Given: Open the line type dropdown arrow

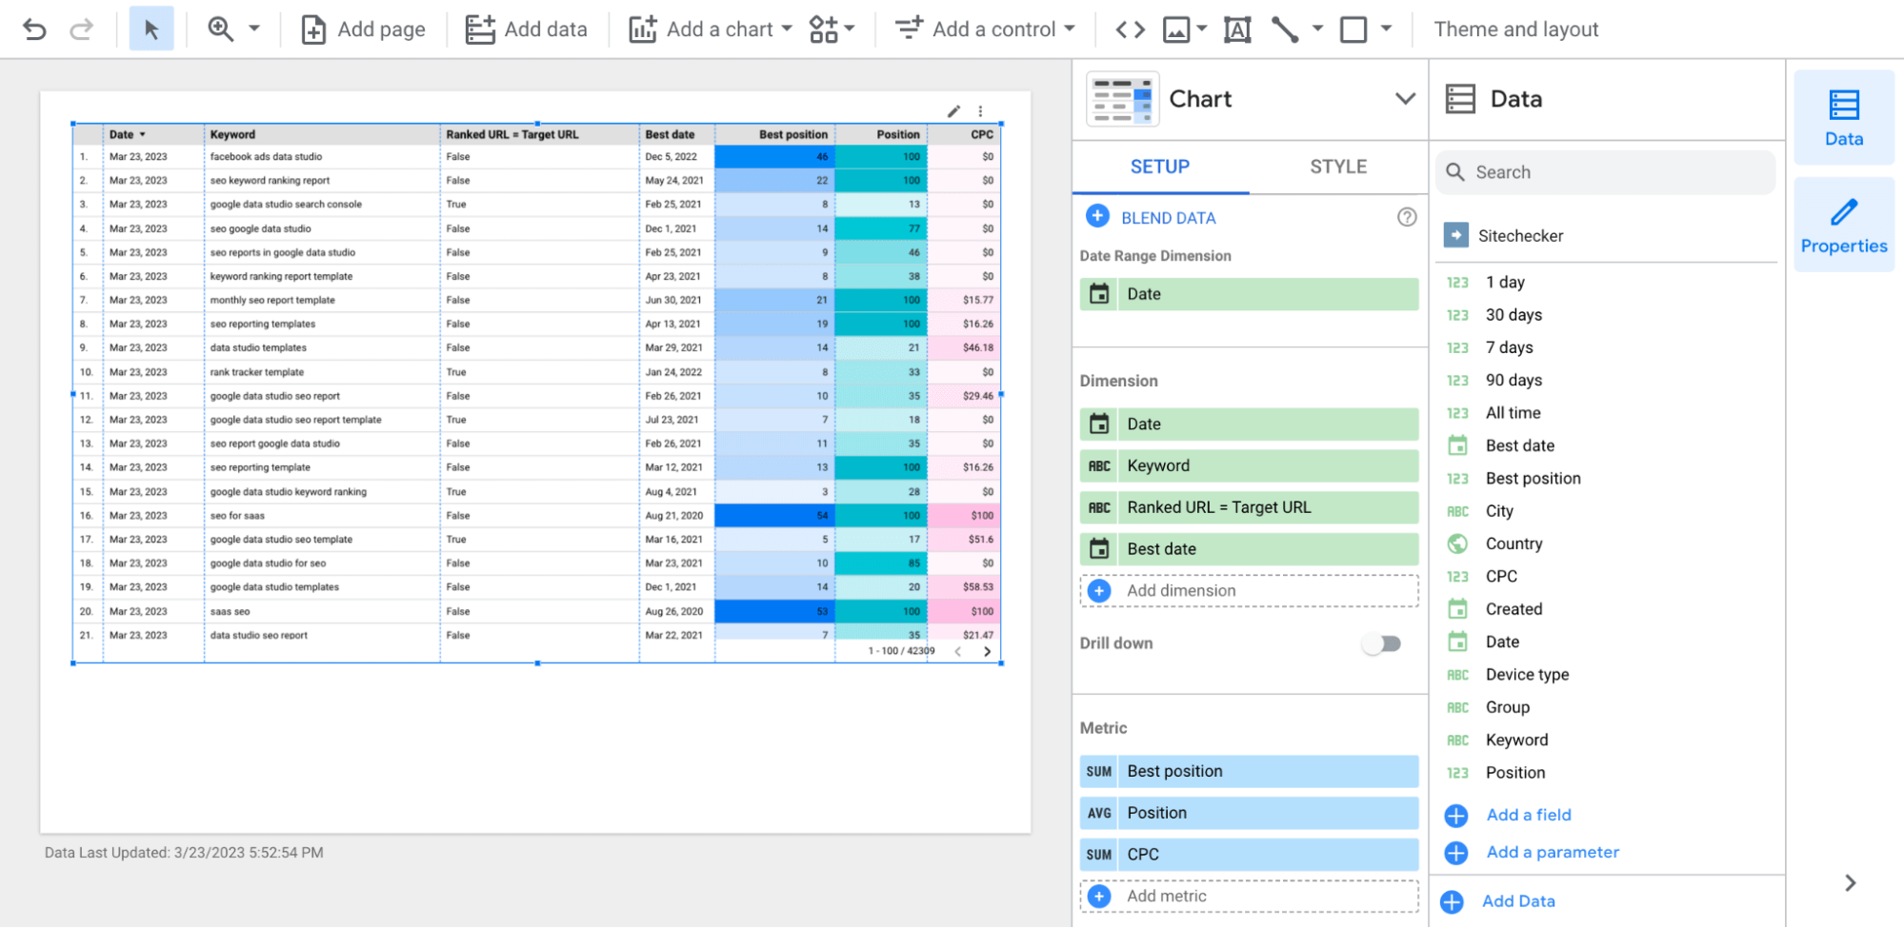Looking at the screenshot, I should tap(1318, 30).
